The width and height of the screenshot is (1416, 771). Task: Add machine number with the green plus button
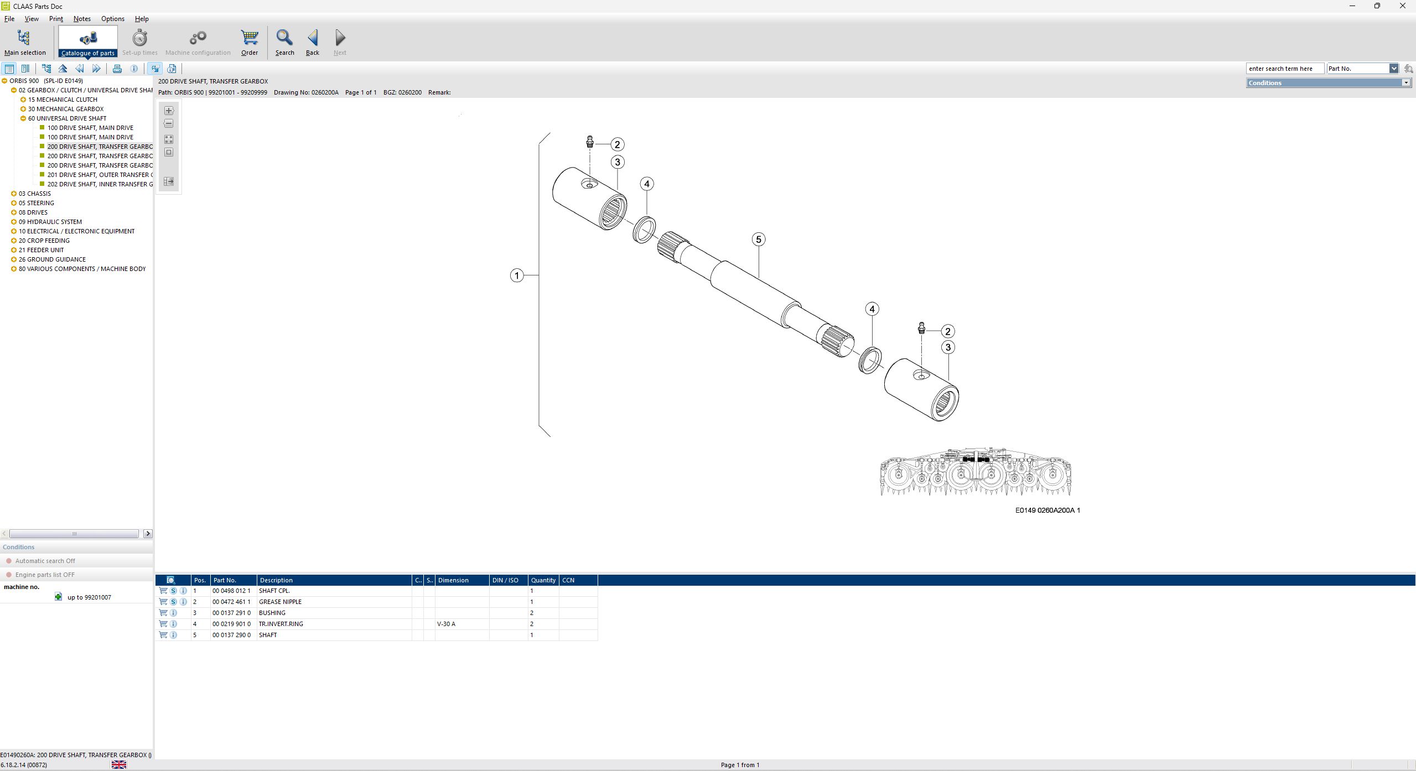point(58,597)
